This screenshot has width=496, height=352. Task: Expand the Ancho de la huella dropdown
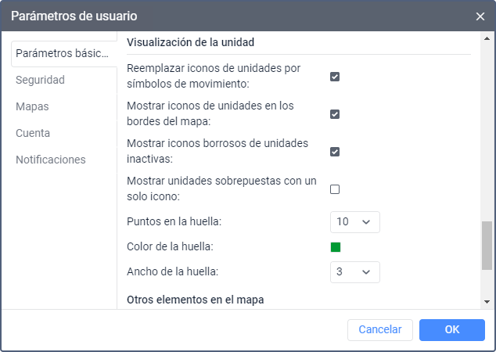click(x=354, y=271)
